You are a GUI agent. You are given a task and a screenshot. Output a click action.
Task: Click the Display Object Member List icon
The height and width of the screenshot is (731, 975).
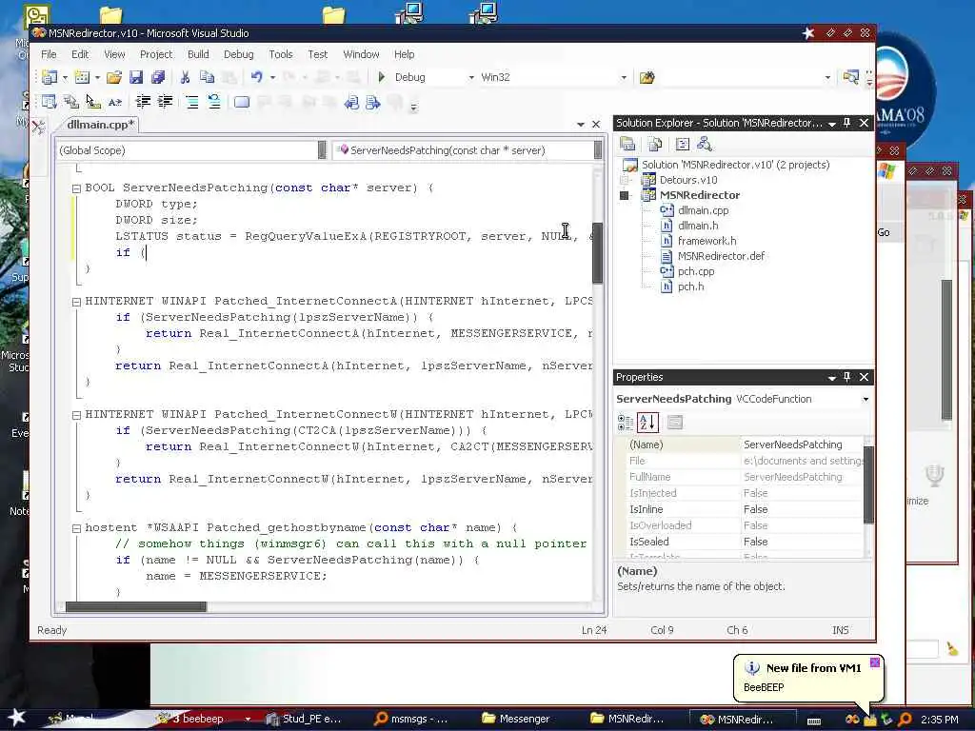click(x=50, y=102)
